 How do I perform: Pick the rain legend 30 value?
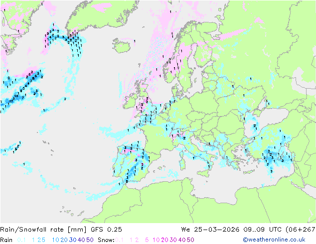tap(73, 240)
